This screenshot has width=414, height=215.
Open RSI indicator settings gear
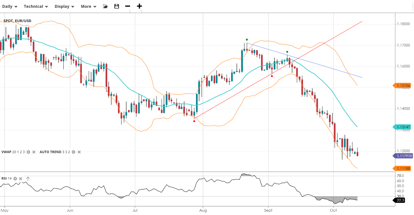pyautogui.click(x=15, y=179)
